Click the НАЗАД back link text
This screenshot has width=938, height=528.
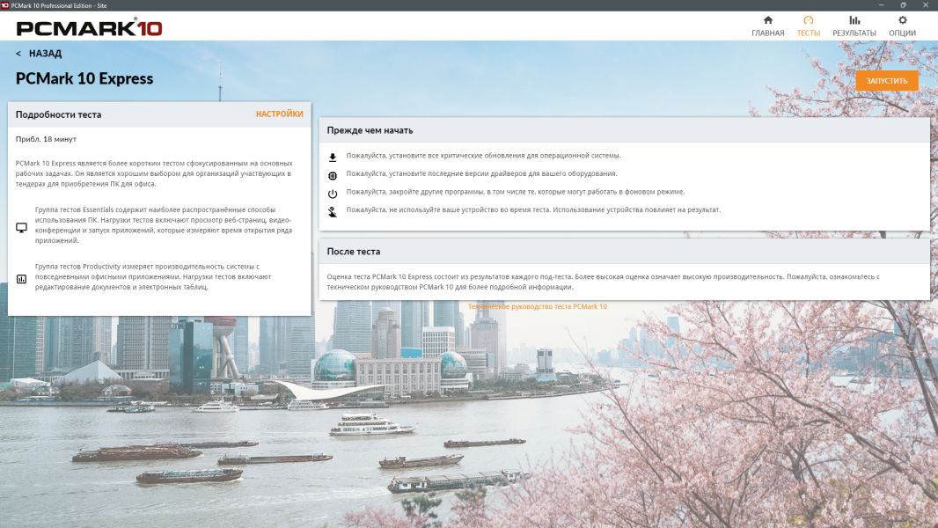pyautogui.click(x=46, y=54)
